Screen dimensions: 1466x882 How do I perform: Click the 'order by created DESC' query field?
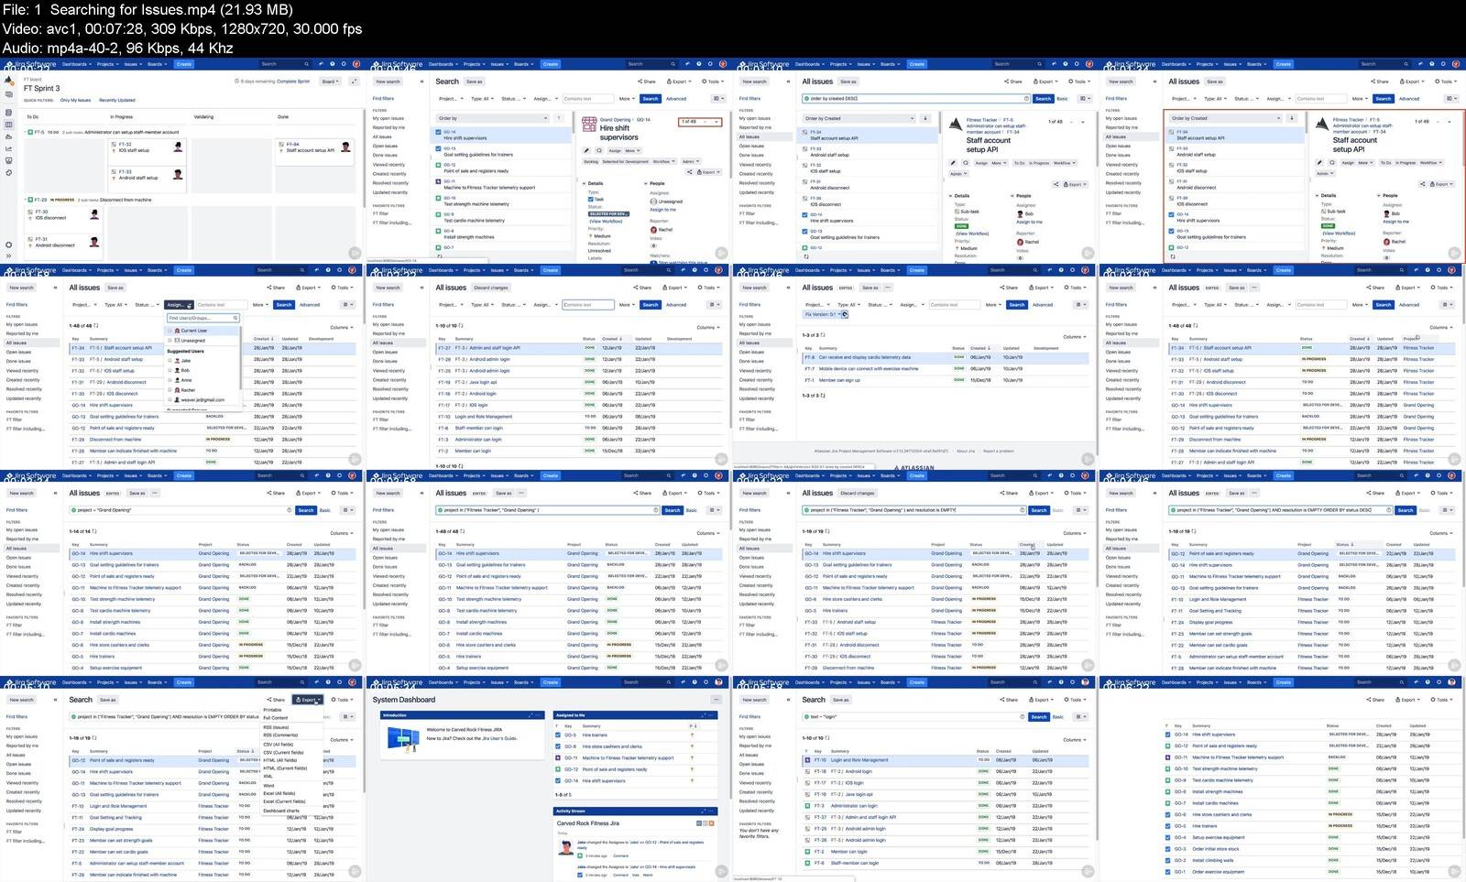click(916, 98)
